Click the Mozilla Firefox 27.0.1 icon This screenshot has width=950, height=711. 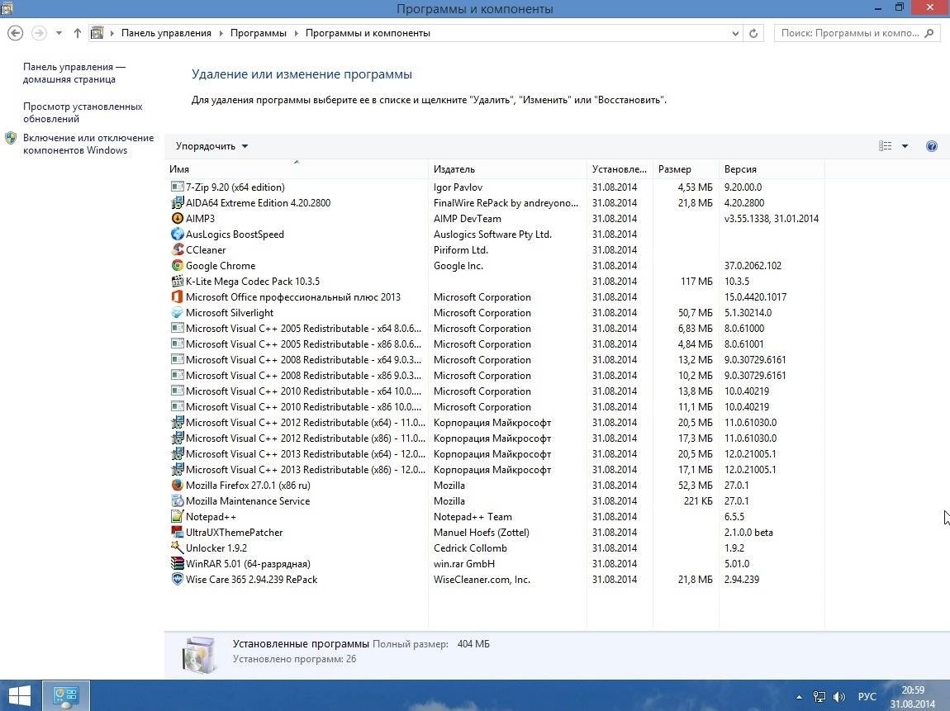(x=177, y=485)
